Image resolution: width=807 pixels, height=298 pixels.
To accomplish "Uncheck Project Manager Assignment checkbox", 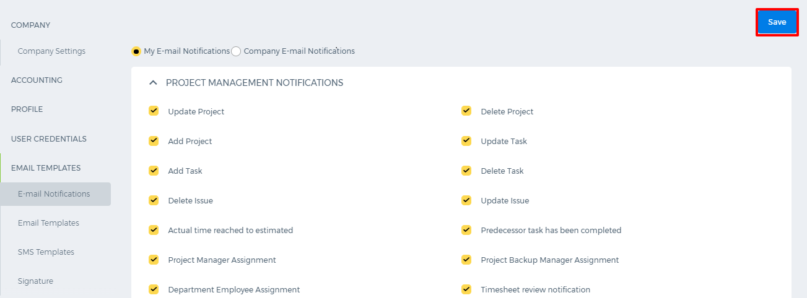I will (x=154, y=260).
